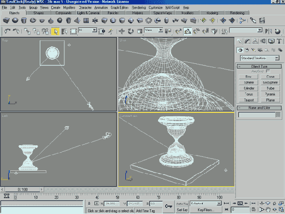Activate the Select and Rotate tool
Image resolution: width=285 pixels, height=214 pixels.
point(130,31)
